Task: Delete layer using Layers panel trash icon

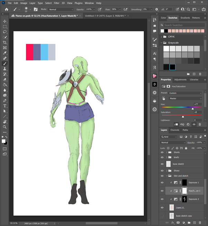Action: pyautogui.click(x=200, y=223)
